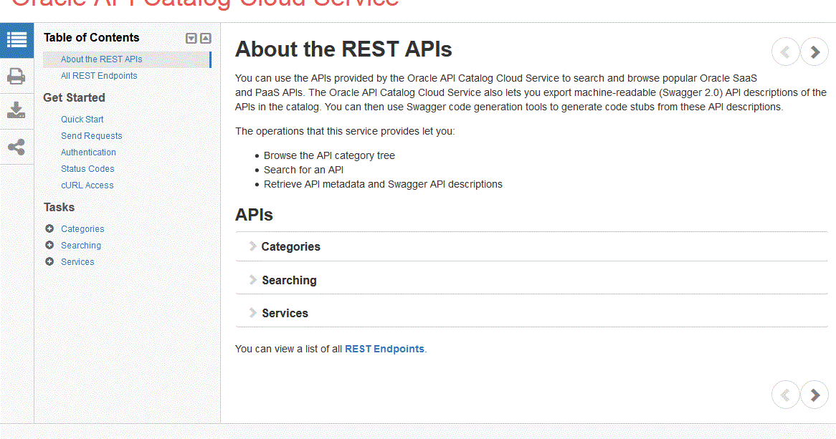Click the Download icon in sidebar
The image size is (836, 439).
pos(16,111)
